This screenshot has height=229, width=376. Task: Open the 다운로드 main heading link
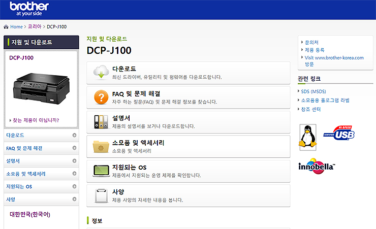coord(124,69)
